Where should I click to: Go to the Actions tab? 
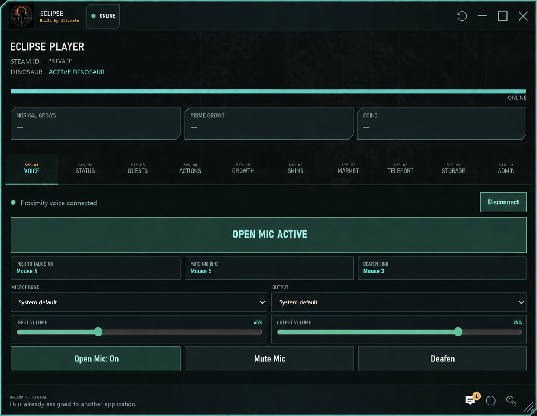coord(190,169)
